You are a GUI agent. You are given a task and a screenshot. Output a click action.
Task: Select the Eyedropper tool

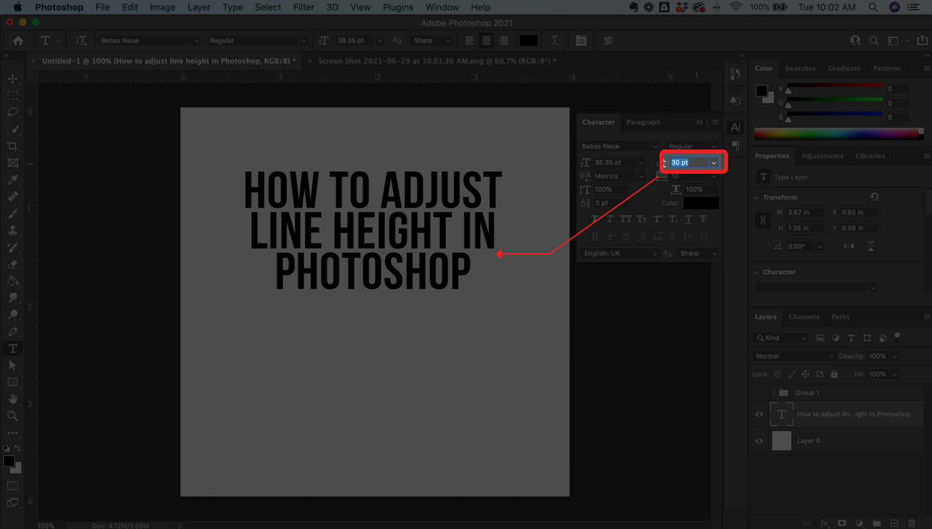pyautogui.click(x=13, y=179)
